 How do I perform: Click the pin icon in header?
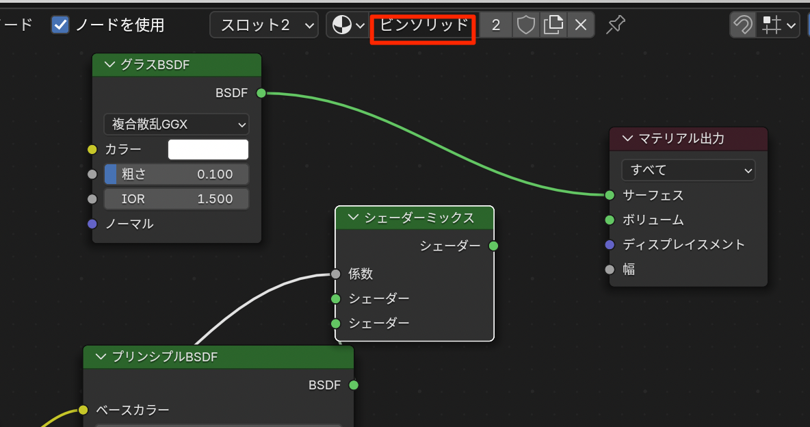coord(616,26)
